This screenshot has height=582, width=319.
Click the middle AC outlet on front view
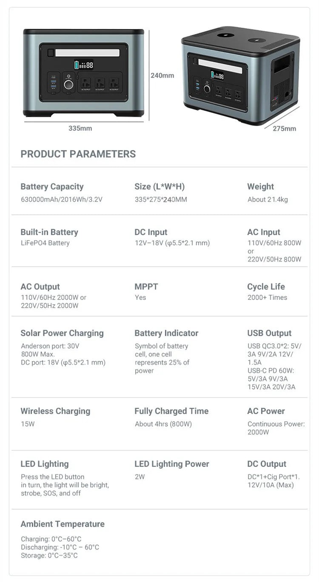(x=100, y=83)
